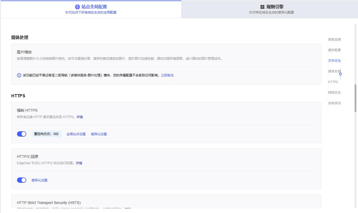The width and height of the screenshot is (358, 213).
Task: Click the info icon beside the migration notice
Action: pyautogui.click(x=19, y=75)
